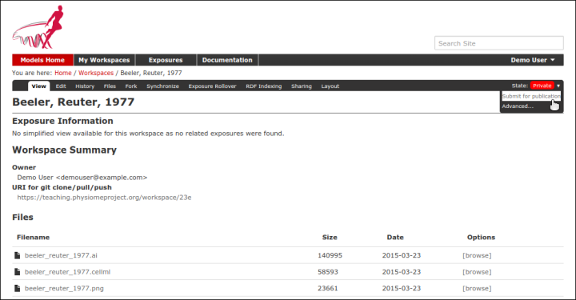The width and height of the screenshot is (576, 300).
Task: Click the Options column header
Action: coord(482,238)
